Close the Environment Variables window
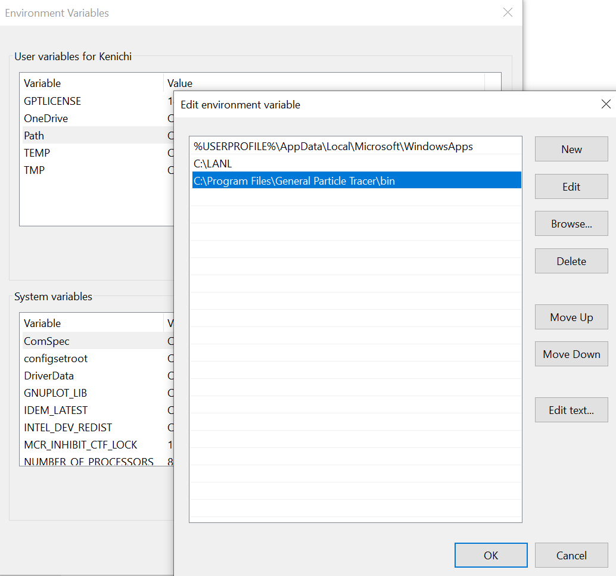616x576 pixels. pos(508,13)
